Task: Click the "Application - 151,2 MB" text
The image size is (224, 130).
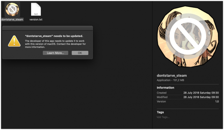Action: 170,80
